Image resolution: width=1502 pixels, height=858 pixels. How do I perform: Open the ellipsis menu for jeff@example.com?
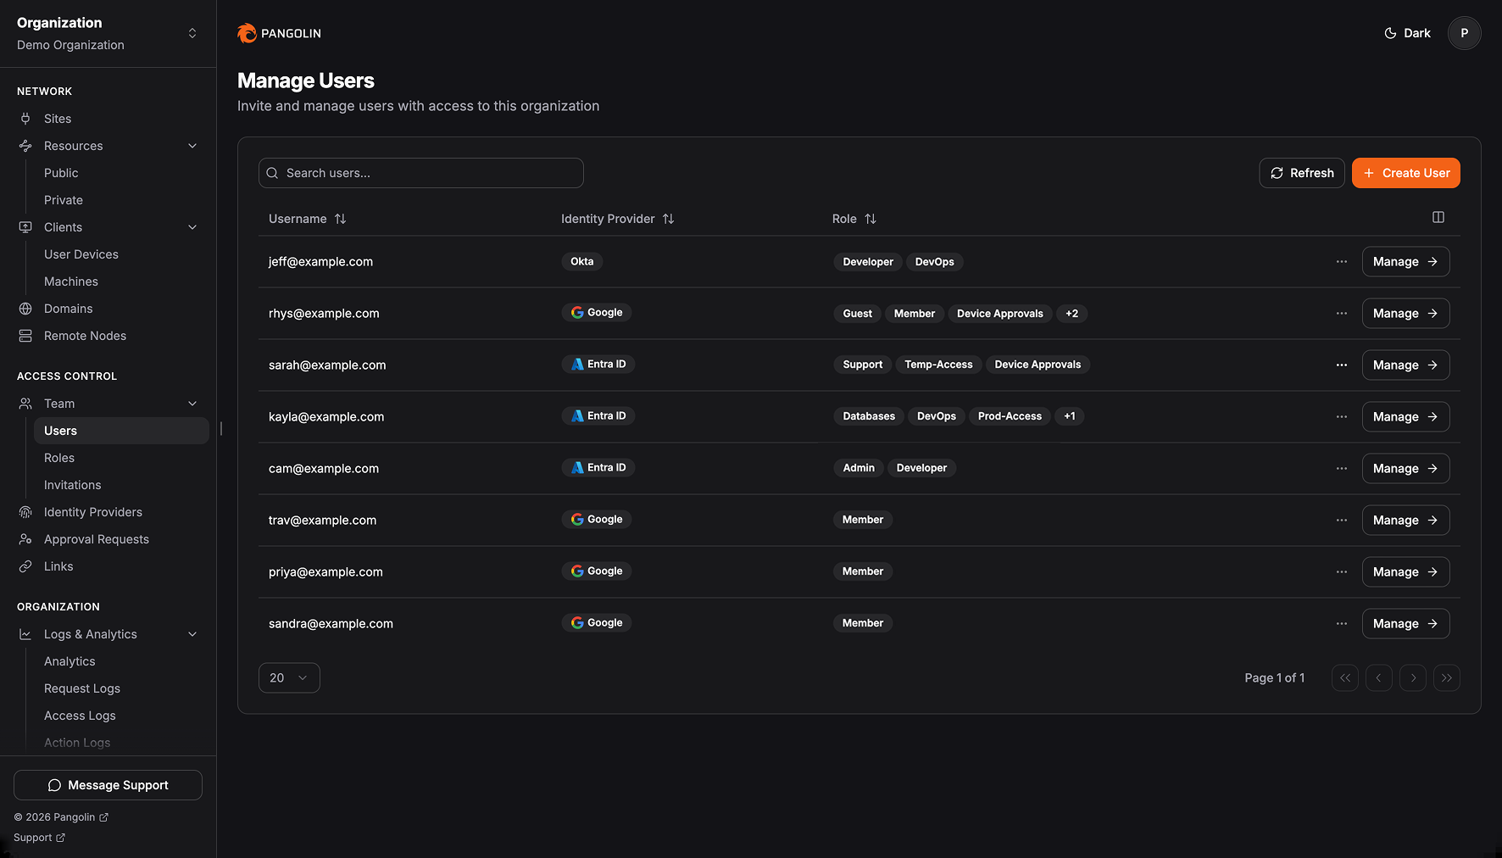click(1341, 262)
